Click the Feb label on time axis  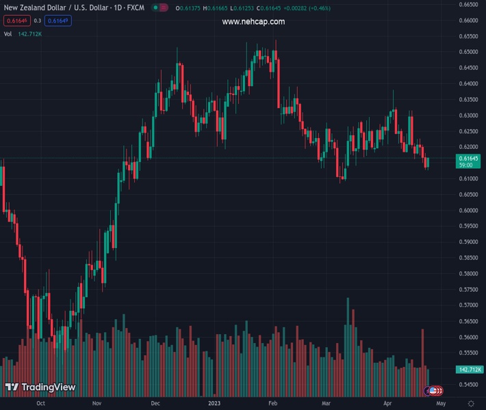click(272, 403)
